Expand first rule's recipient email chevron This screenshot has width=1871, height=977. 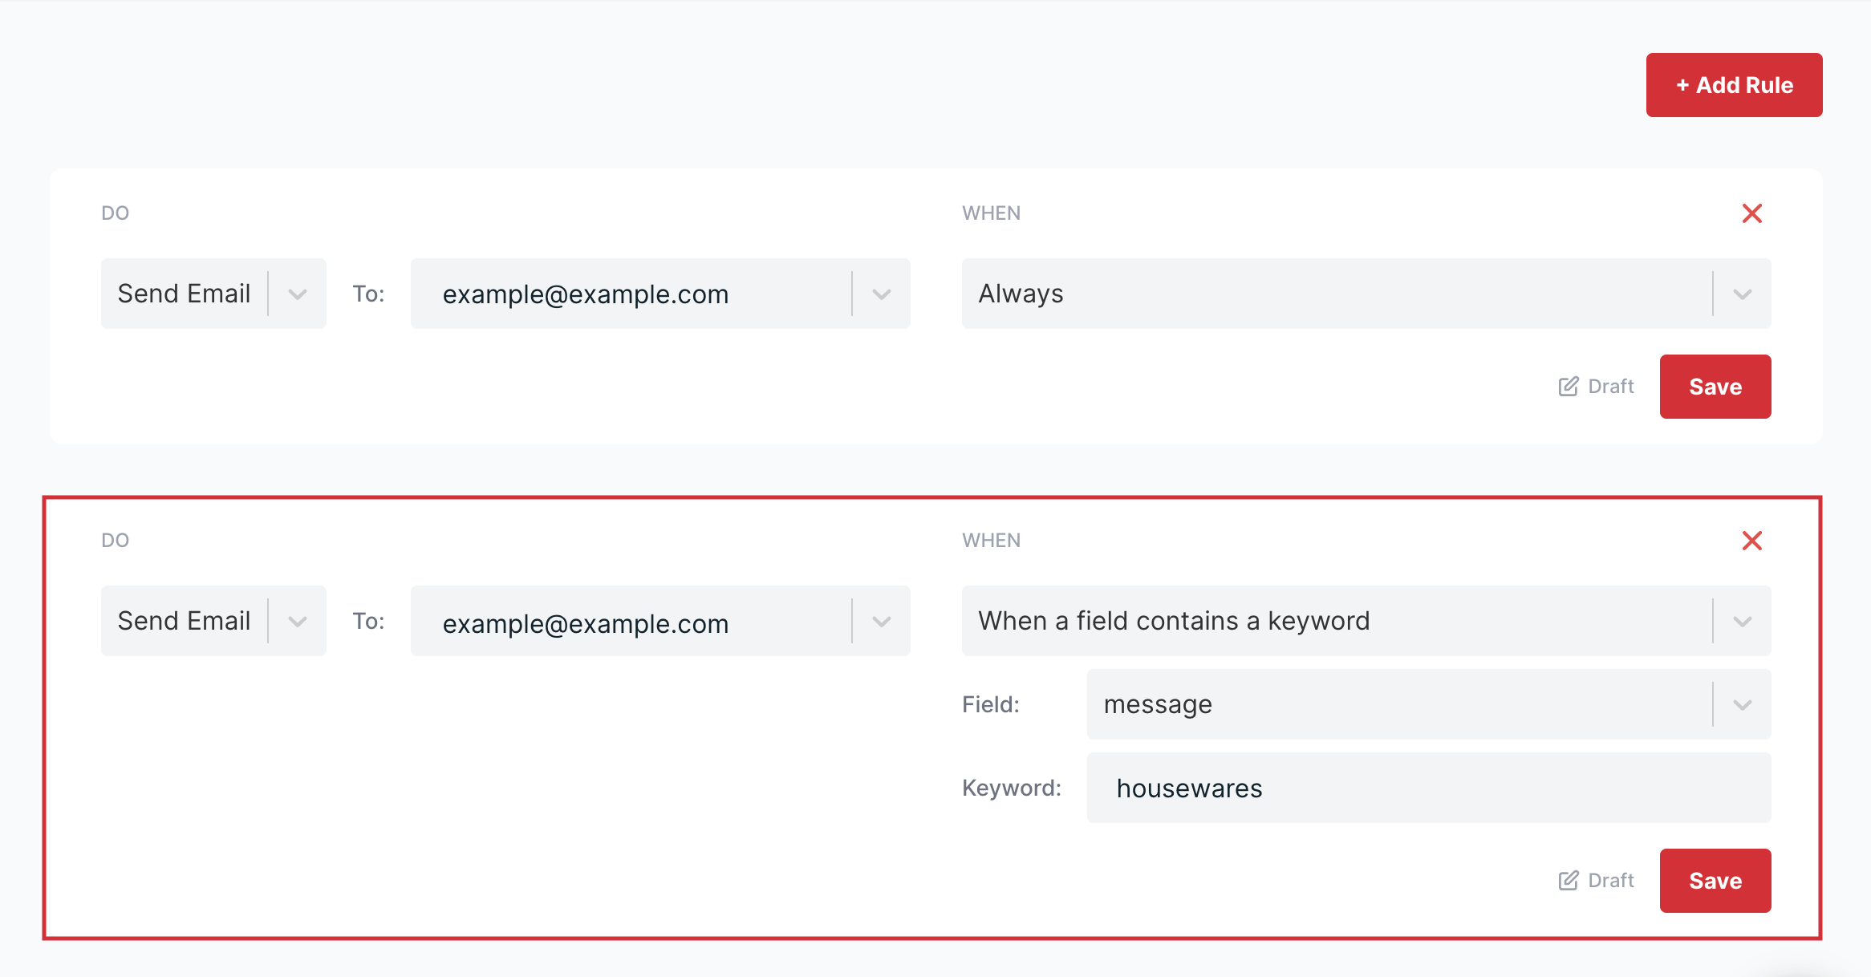881,294
